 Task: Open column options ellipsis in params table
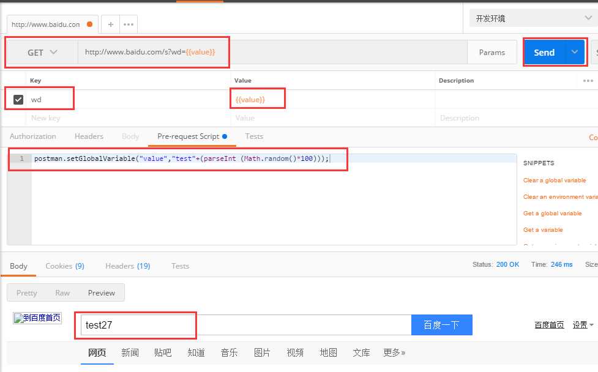click(x=588, y=80)
